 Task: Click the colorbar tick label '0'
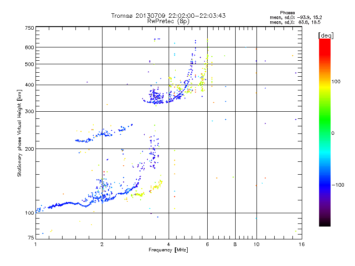coord(333,133)
